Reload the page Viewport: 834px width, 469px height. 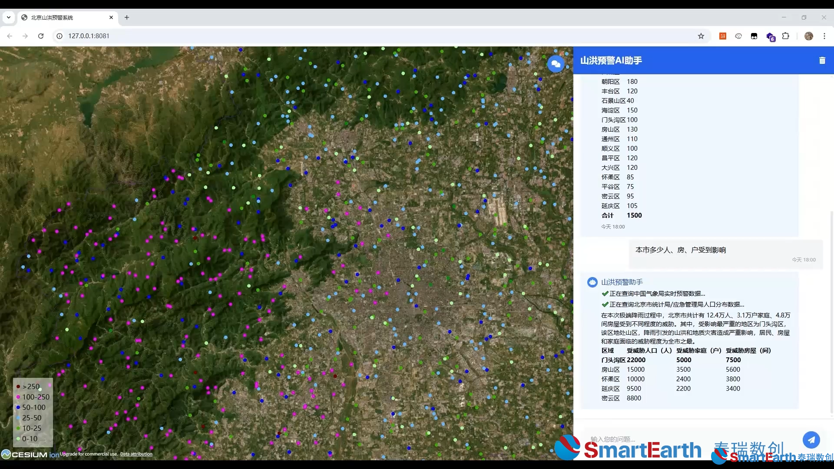point(41,36)
